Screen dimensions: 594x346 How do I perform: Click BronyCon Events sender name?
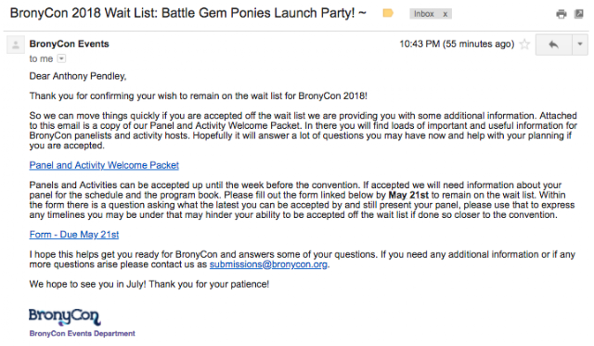(70, 44)
